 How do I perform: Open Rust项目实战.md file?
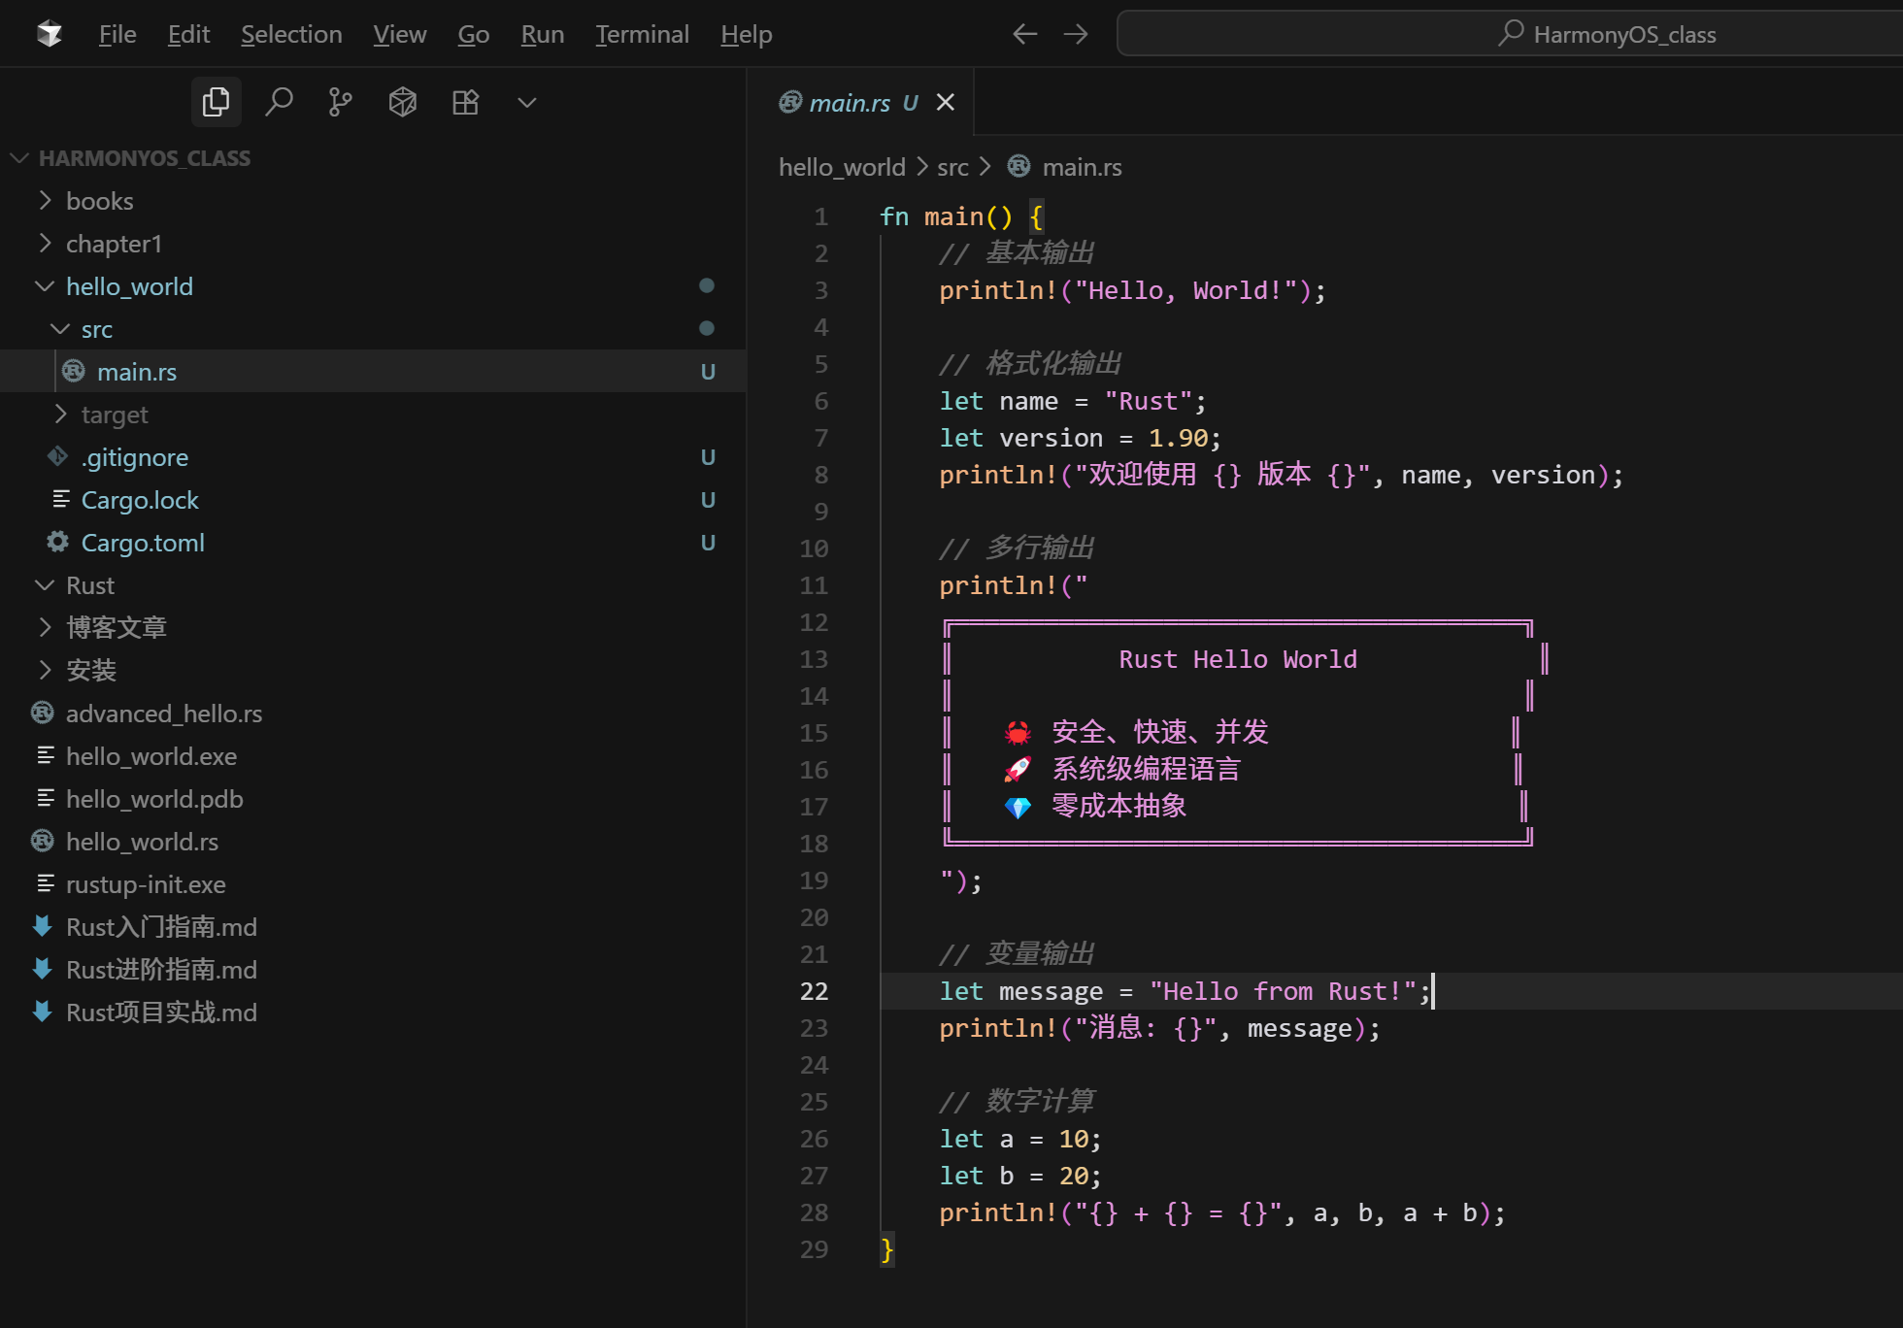click(x=373, y=1013)
